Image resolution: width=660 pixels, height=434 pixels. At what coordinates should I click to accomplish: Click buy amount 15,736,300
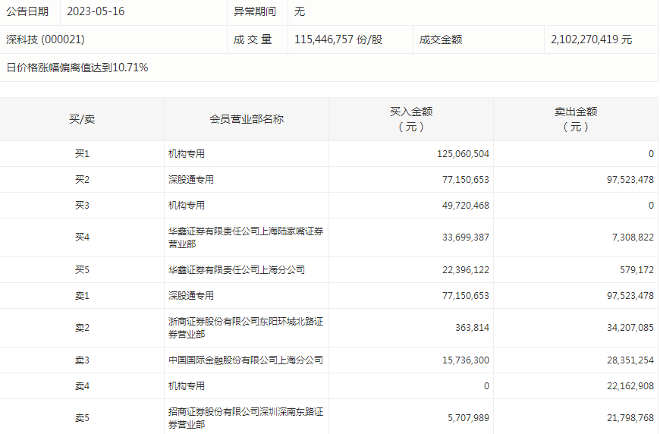point(466,360)
